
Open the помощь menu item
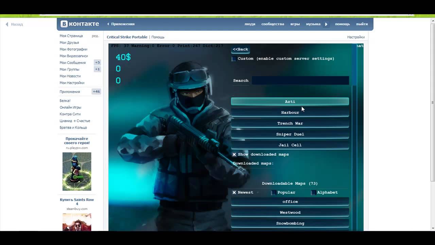coord(342,24)
